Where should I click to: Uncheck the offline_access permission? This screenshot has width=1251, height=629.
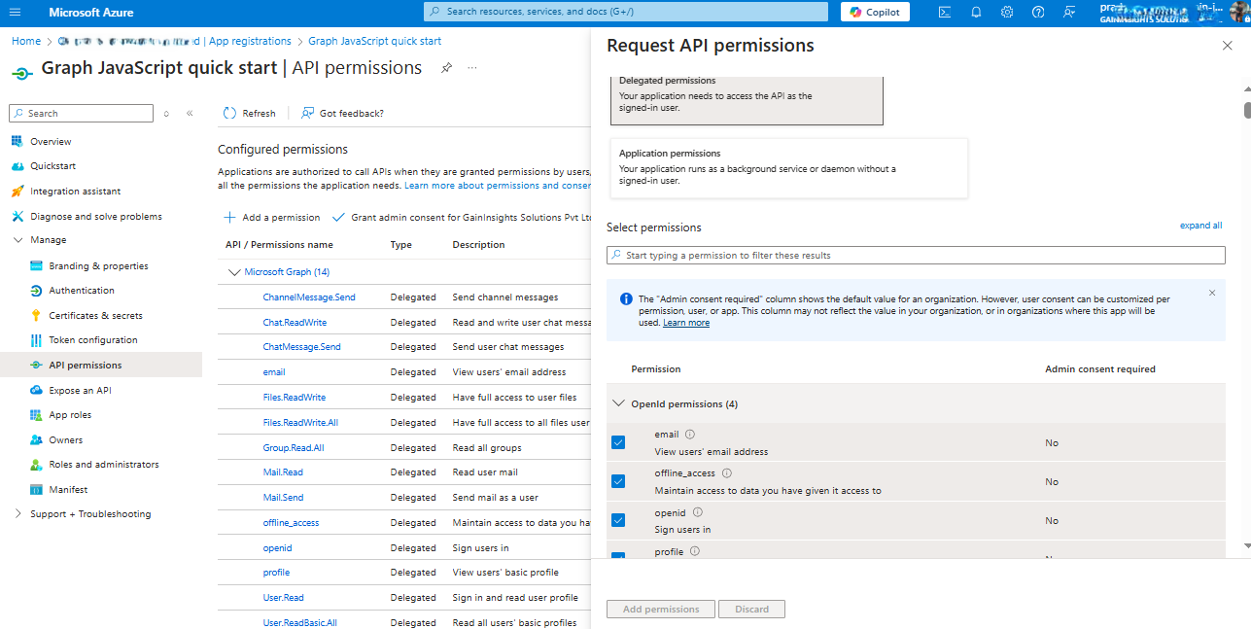coord(618,480)
